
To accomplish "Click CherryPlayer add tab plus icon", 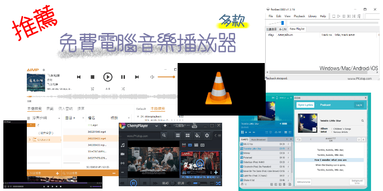I will [x=165, y=126].
